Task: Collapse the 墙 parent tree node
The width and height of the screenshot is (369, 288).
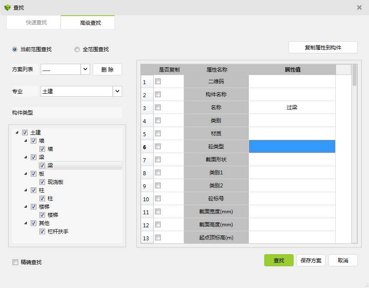Action: click(x=26, y=141)
